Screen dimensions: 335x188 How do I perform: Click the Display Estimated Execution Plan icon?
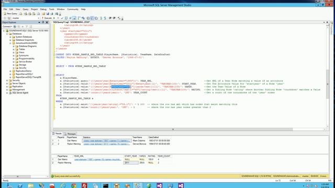coord(66,18)
